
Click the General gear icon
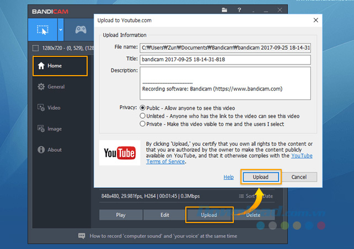41,87
